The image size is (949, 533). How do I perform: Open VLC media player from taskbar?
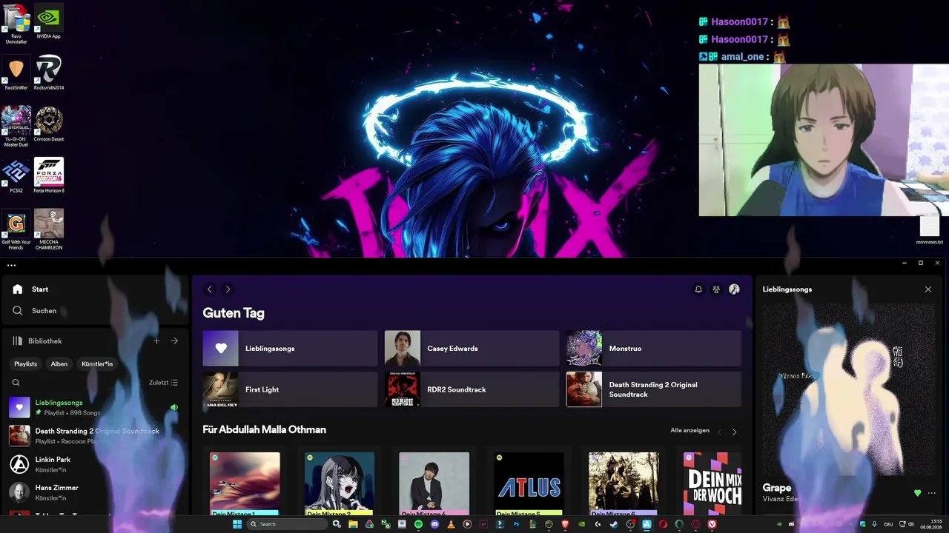(x=451, y=524)
